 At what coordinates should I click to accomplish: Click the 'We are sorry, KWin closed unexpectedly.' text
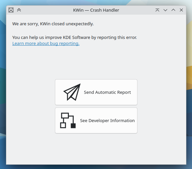point(53,24)
